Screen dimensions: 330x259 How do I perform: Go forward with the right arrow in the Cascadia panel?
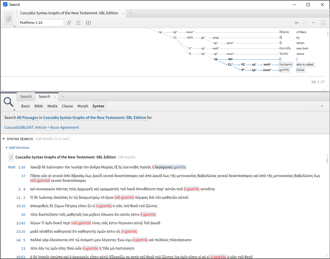(304, 23)
